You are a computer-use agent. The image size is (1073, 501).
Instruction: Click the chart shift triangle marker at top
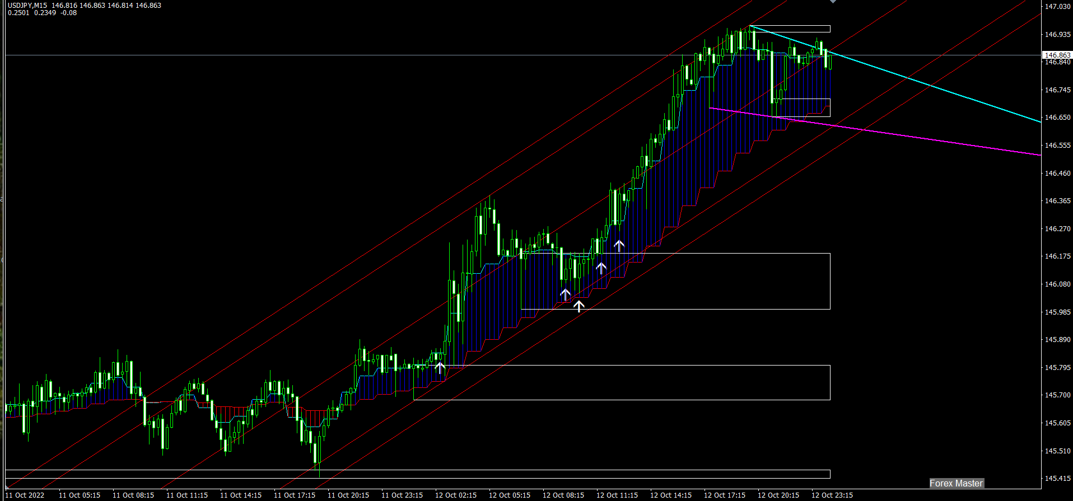(x=833, y=2)
